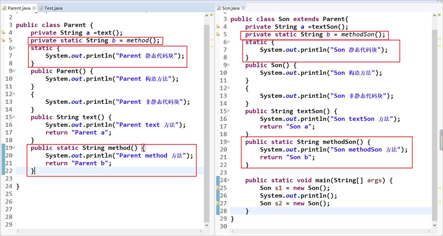Collapse the initializer block at Son.java line 12

[228, 88]
